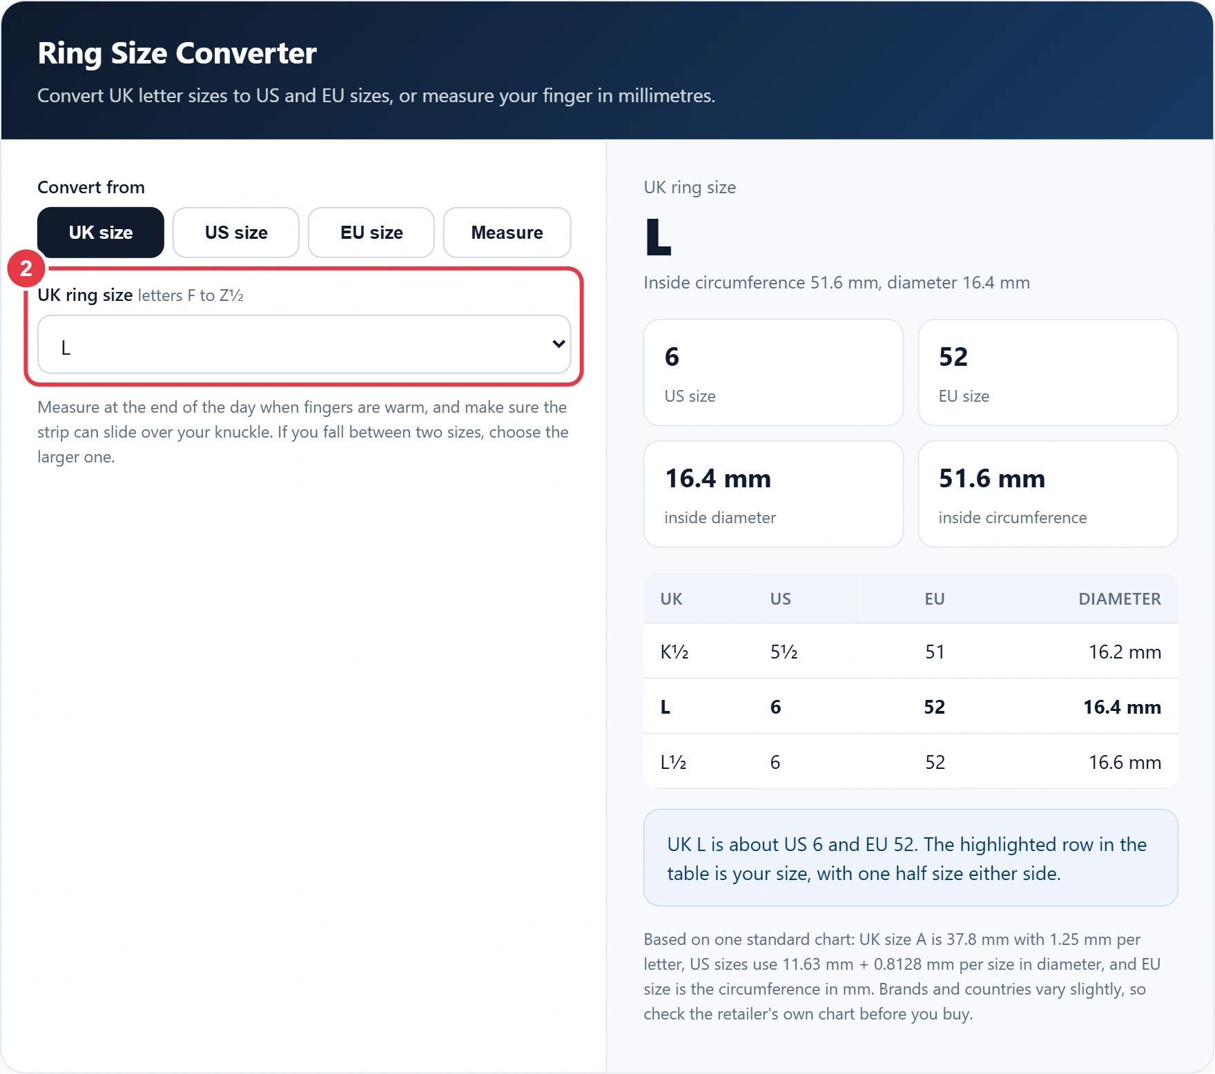1215x1074 pixels.
Task: Click the 16.2 mm diameter cell
Action: [x=1125, y=652]
